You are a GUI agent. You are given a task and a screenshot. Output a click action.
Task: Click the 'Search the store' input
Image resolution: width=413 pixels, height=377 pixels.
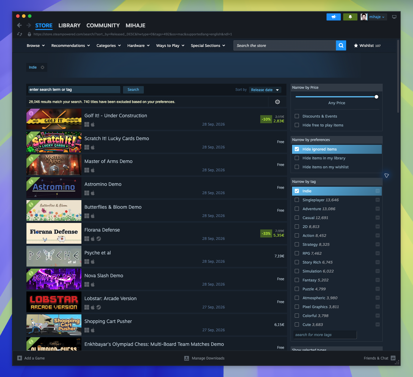(x=285, y=45)
